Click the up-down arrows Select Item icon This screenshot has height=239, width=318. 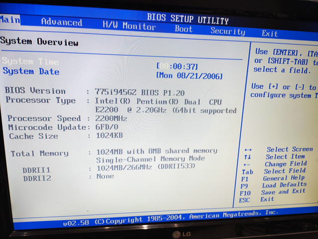click(247, 157)
